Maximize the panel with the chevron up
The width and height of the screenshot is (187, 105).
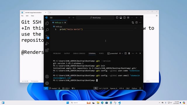(136, 53)
